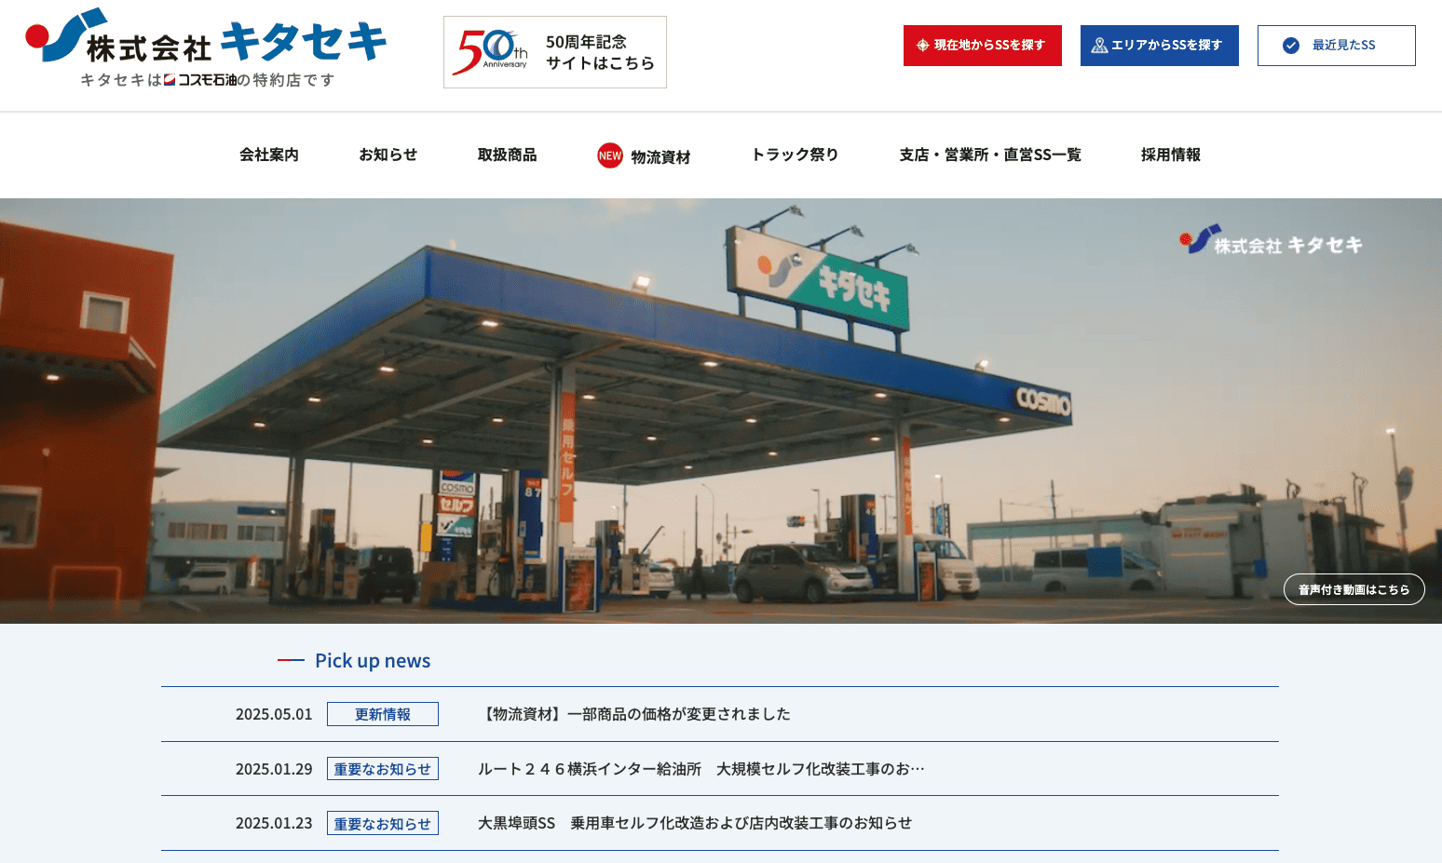
Task: Click the date 2025.05.01
Action: (x=274, y=714)
